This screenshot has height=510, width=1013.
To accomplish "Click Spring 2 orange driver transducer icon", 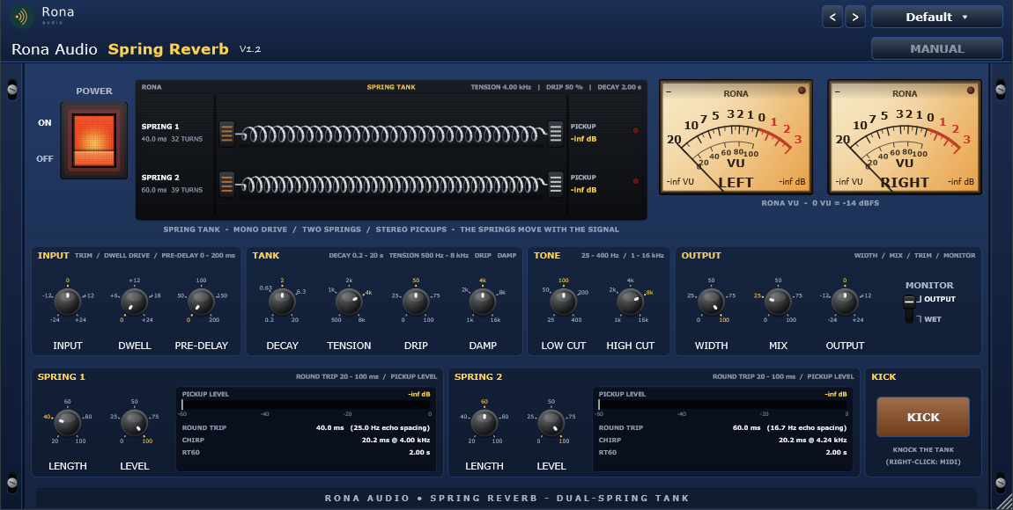I will [226, 185].
